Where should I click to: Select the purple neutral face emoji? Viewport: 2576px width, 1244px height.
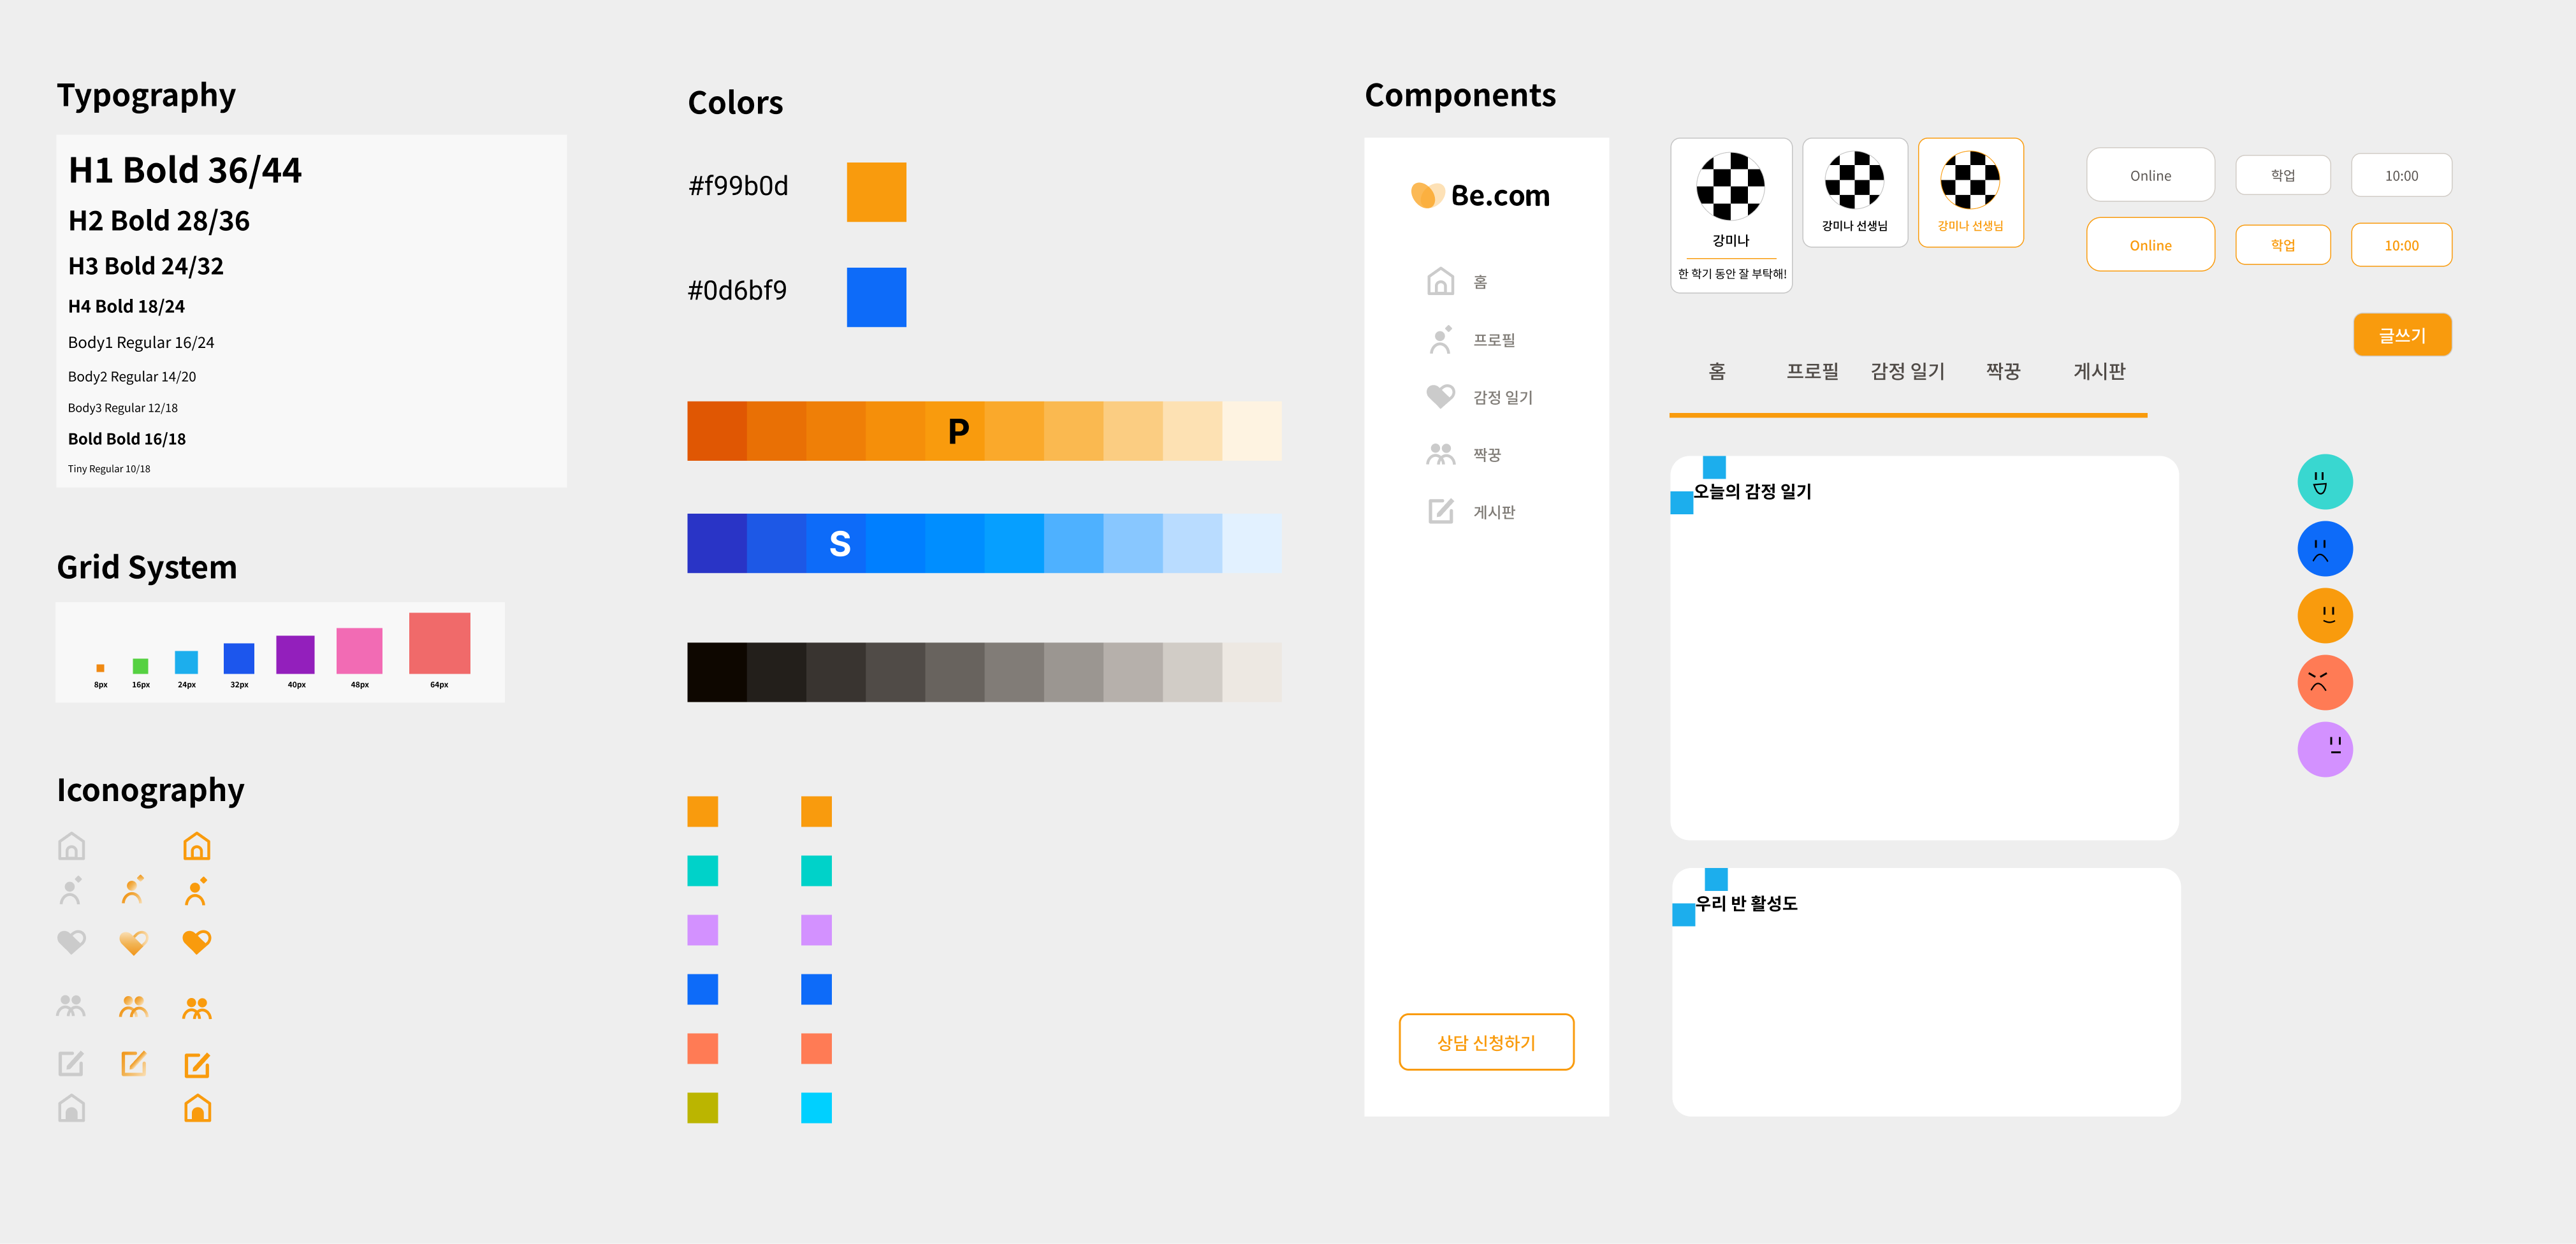point(2324,750)
